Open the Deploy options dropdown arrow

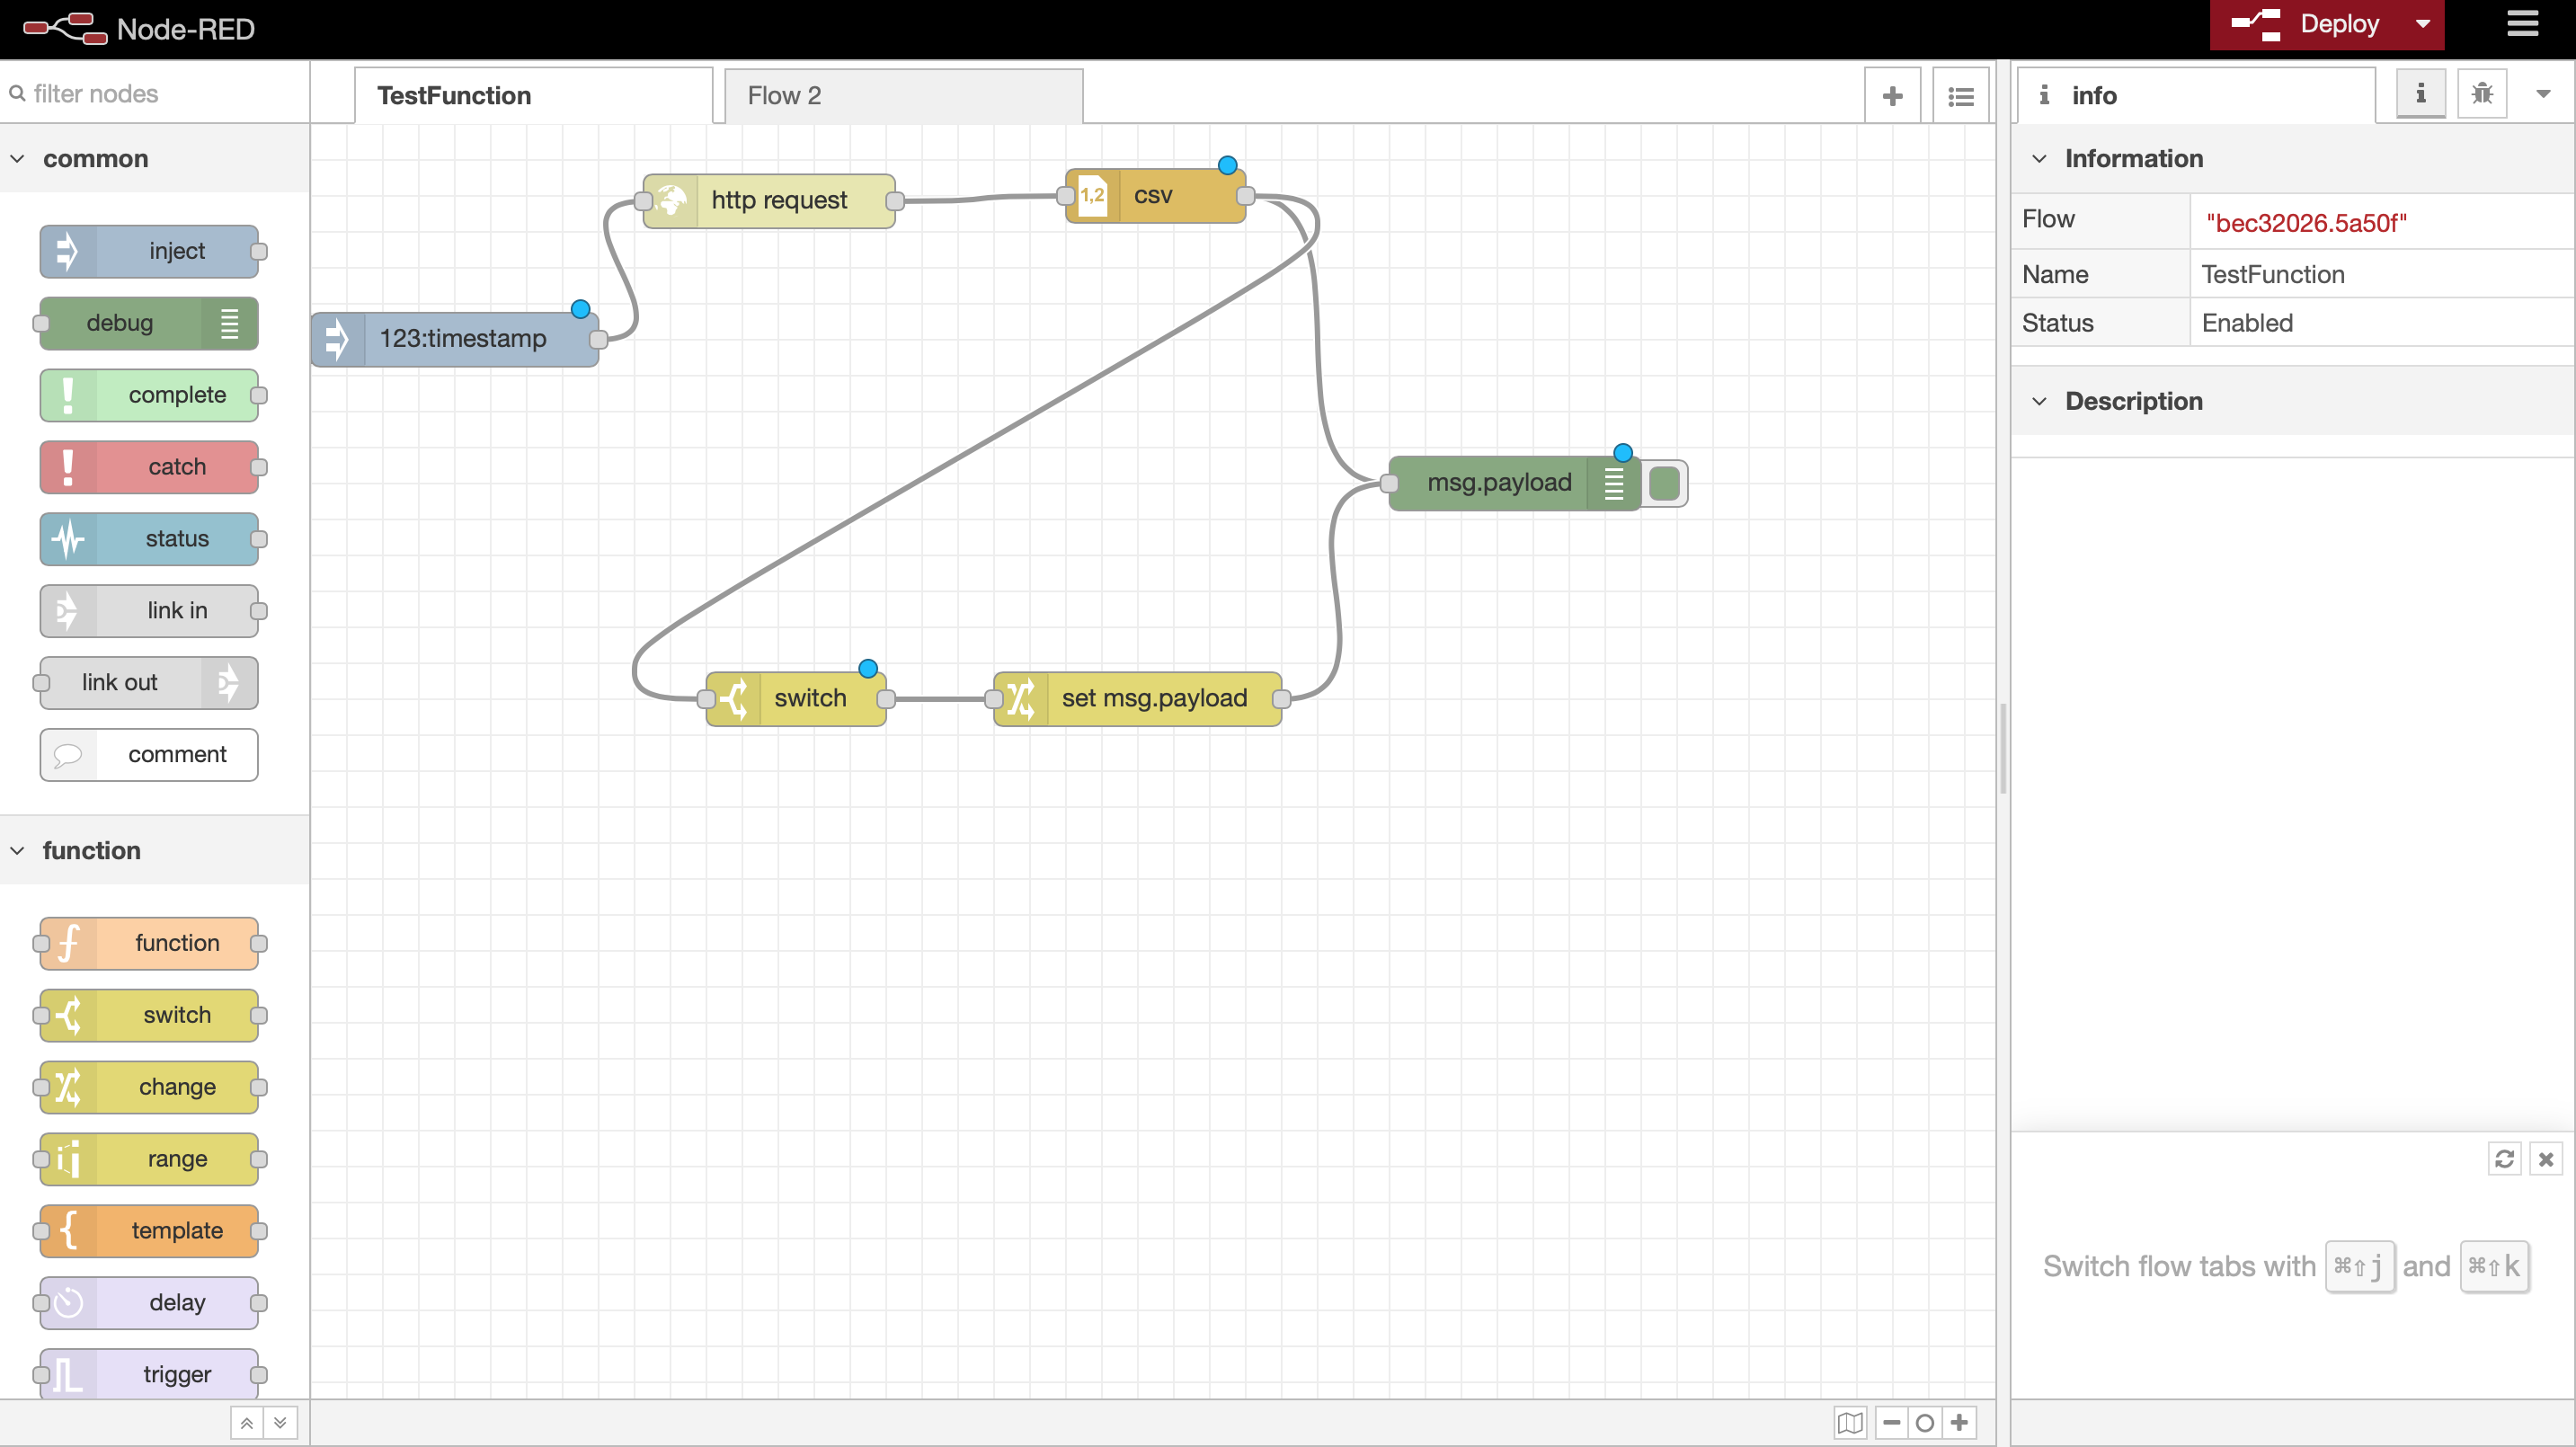(x=2422, y=24)
